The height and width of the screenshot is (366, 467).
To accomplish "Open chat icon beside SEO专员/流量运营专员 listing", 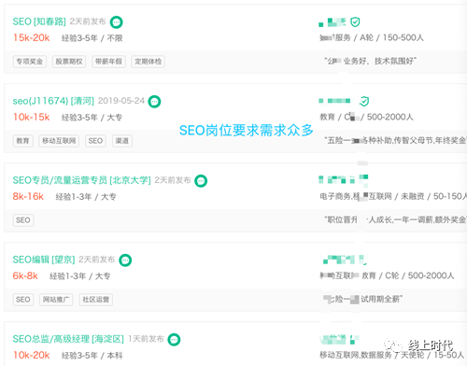I will (201, 181).
